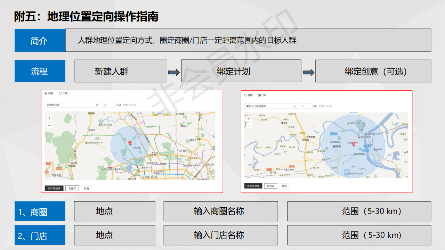Image resolution: width=445 pixels, height=250 pixels.
Task: Click 范围（5-30 km） in 商圈 row
Action: pos(359,211)
